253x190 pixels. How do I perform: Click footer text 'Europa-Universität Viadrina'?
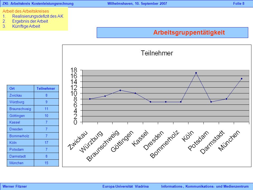pyautogui.click(x=125, y=187)
